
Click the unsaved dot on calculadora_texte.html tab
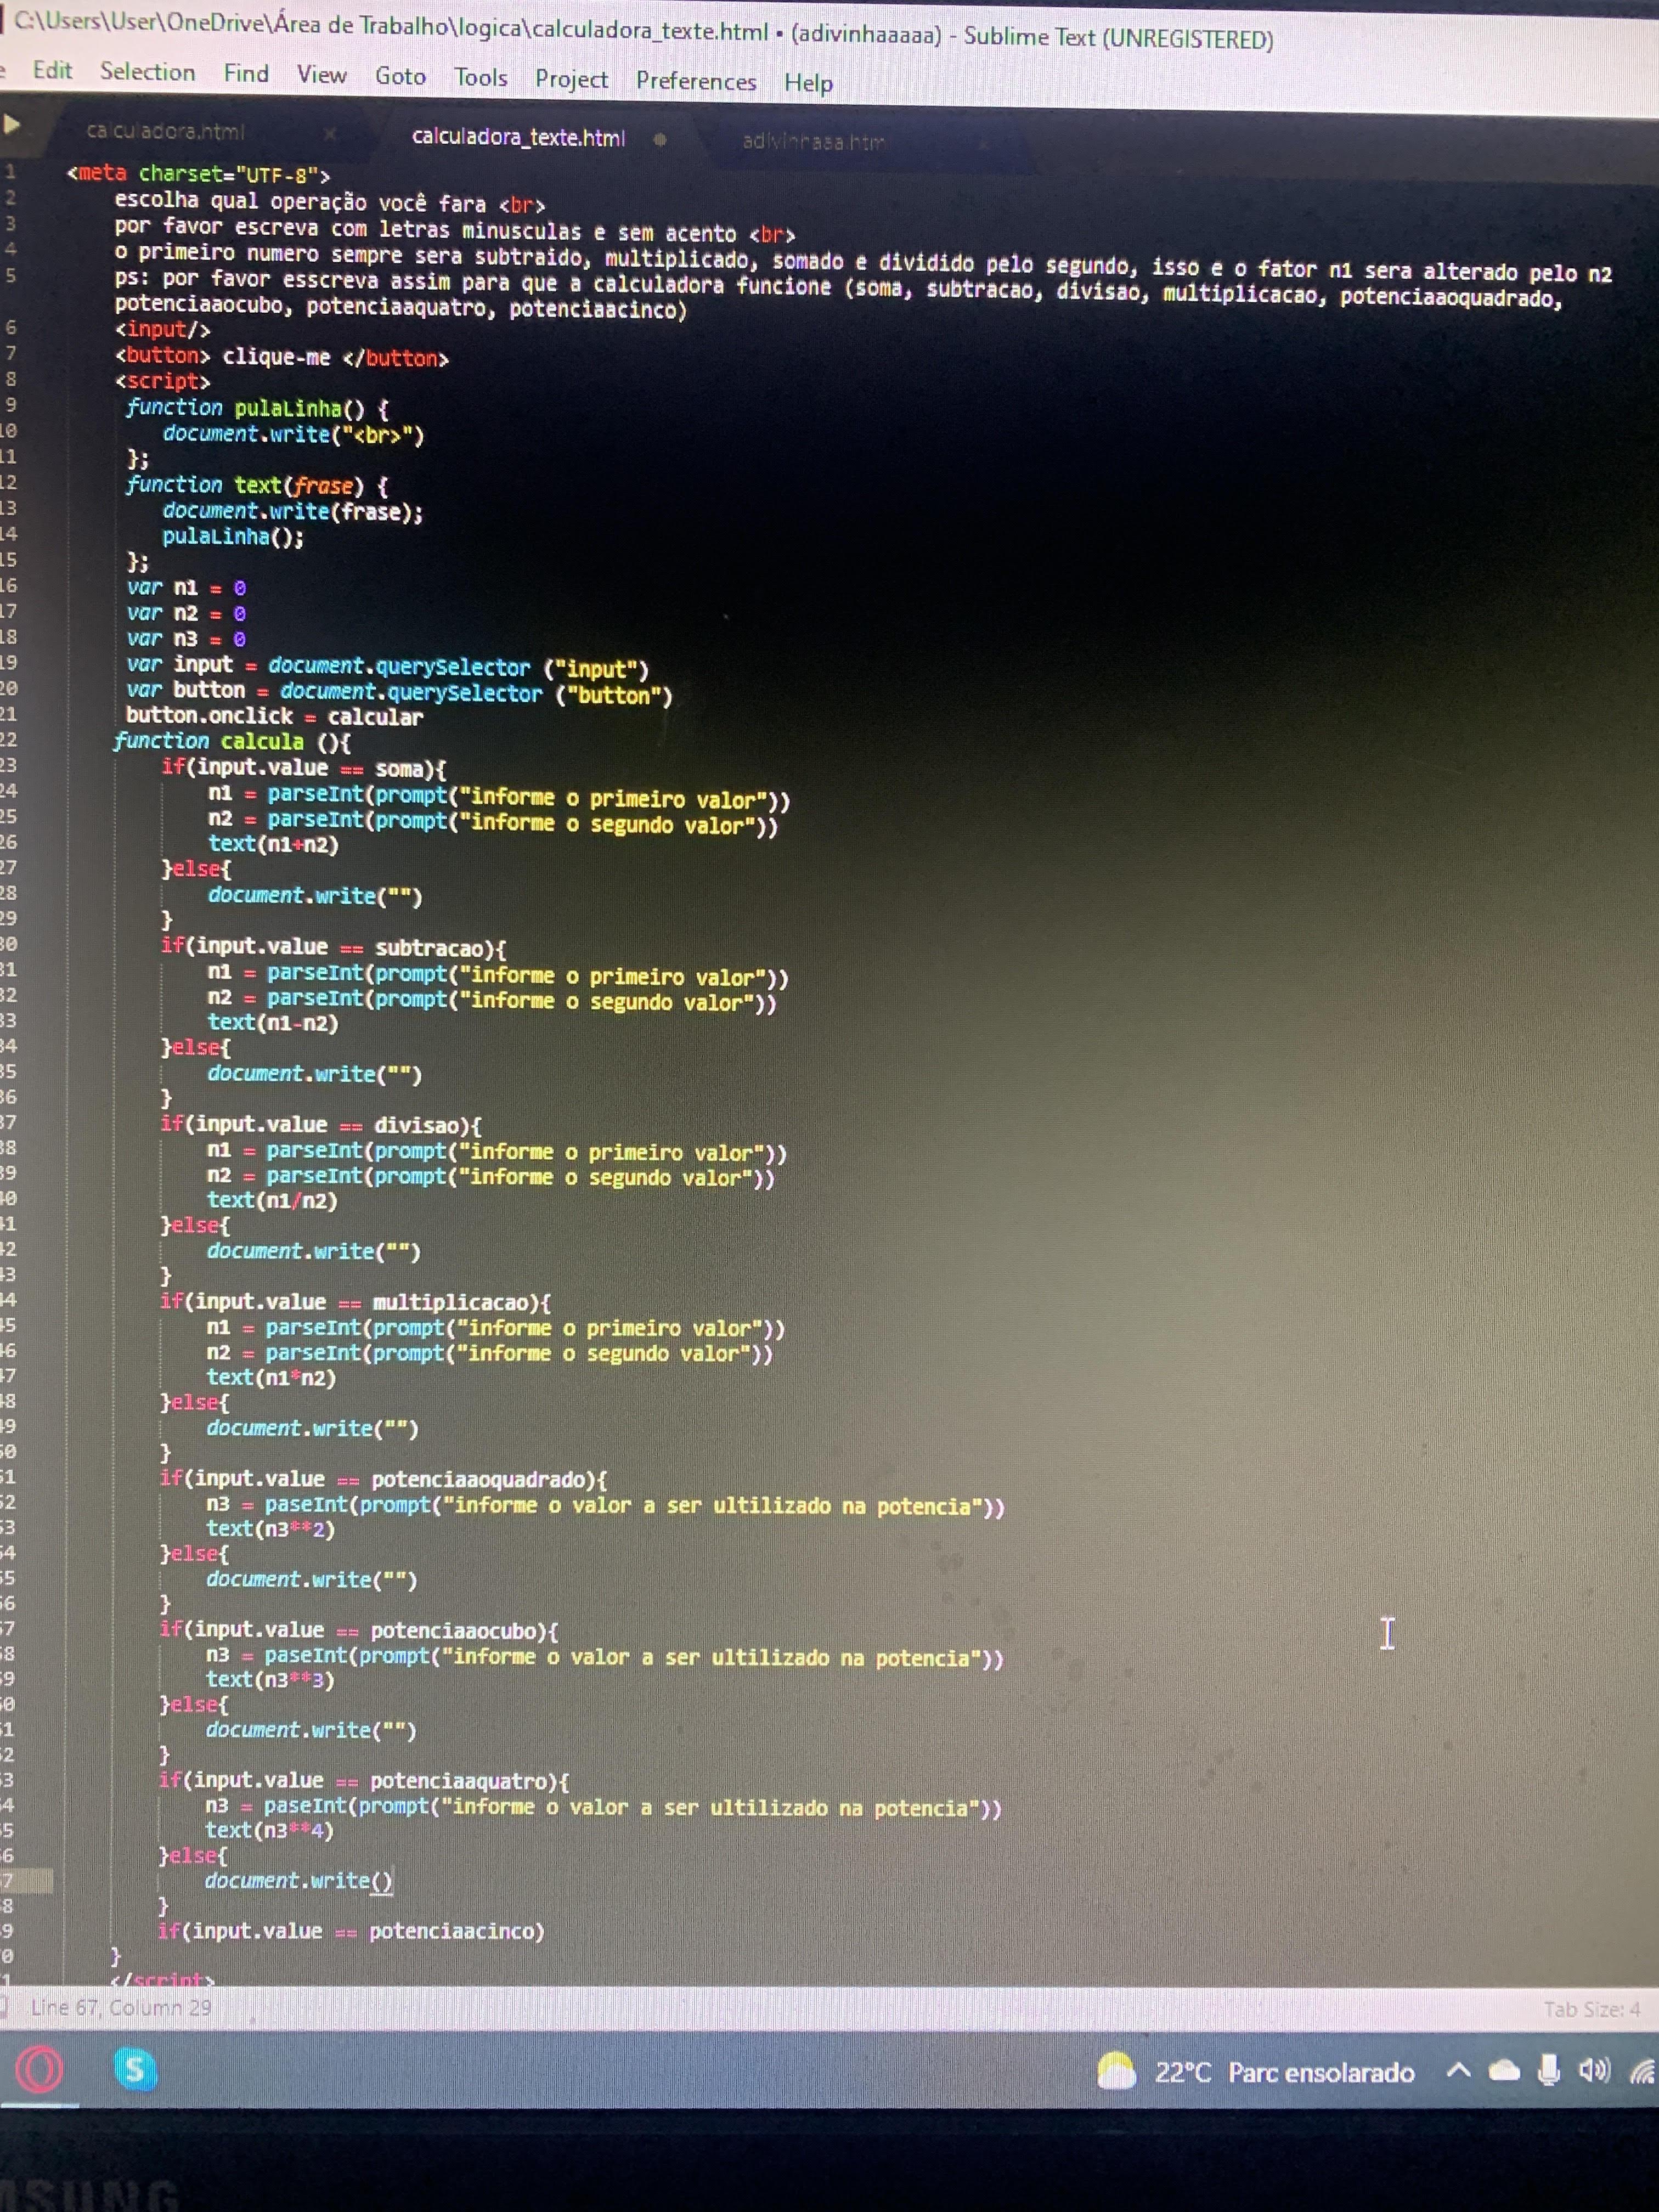click(x=660, y=140)
